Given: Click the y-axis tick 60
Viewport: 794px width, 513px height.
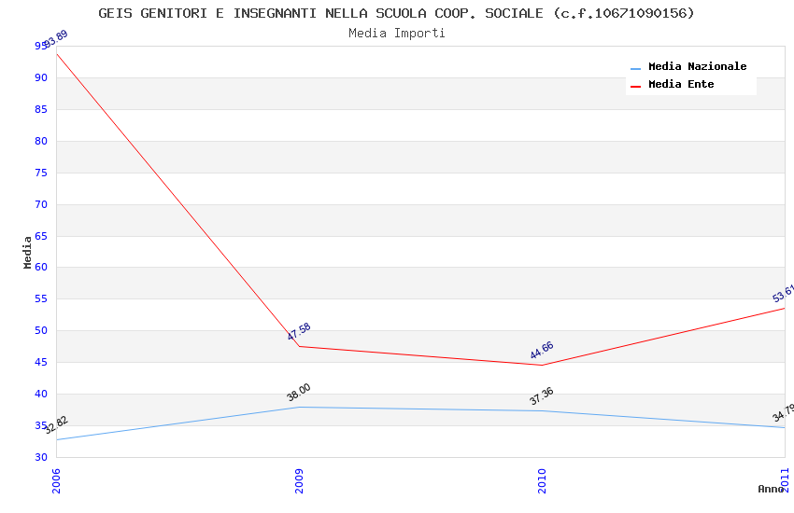Looking at the screenshot, I should (x=41, y=268).
